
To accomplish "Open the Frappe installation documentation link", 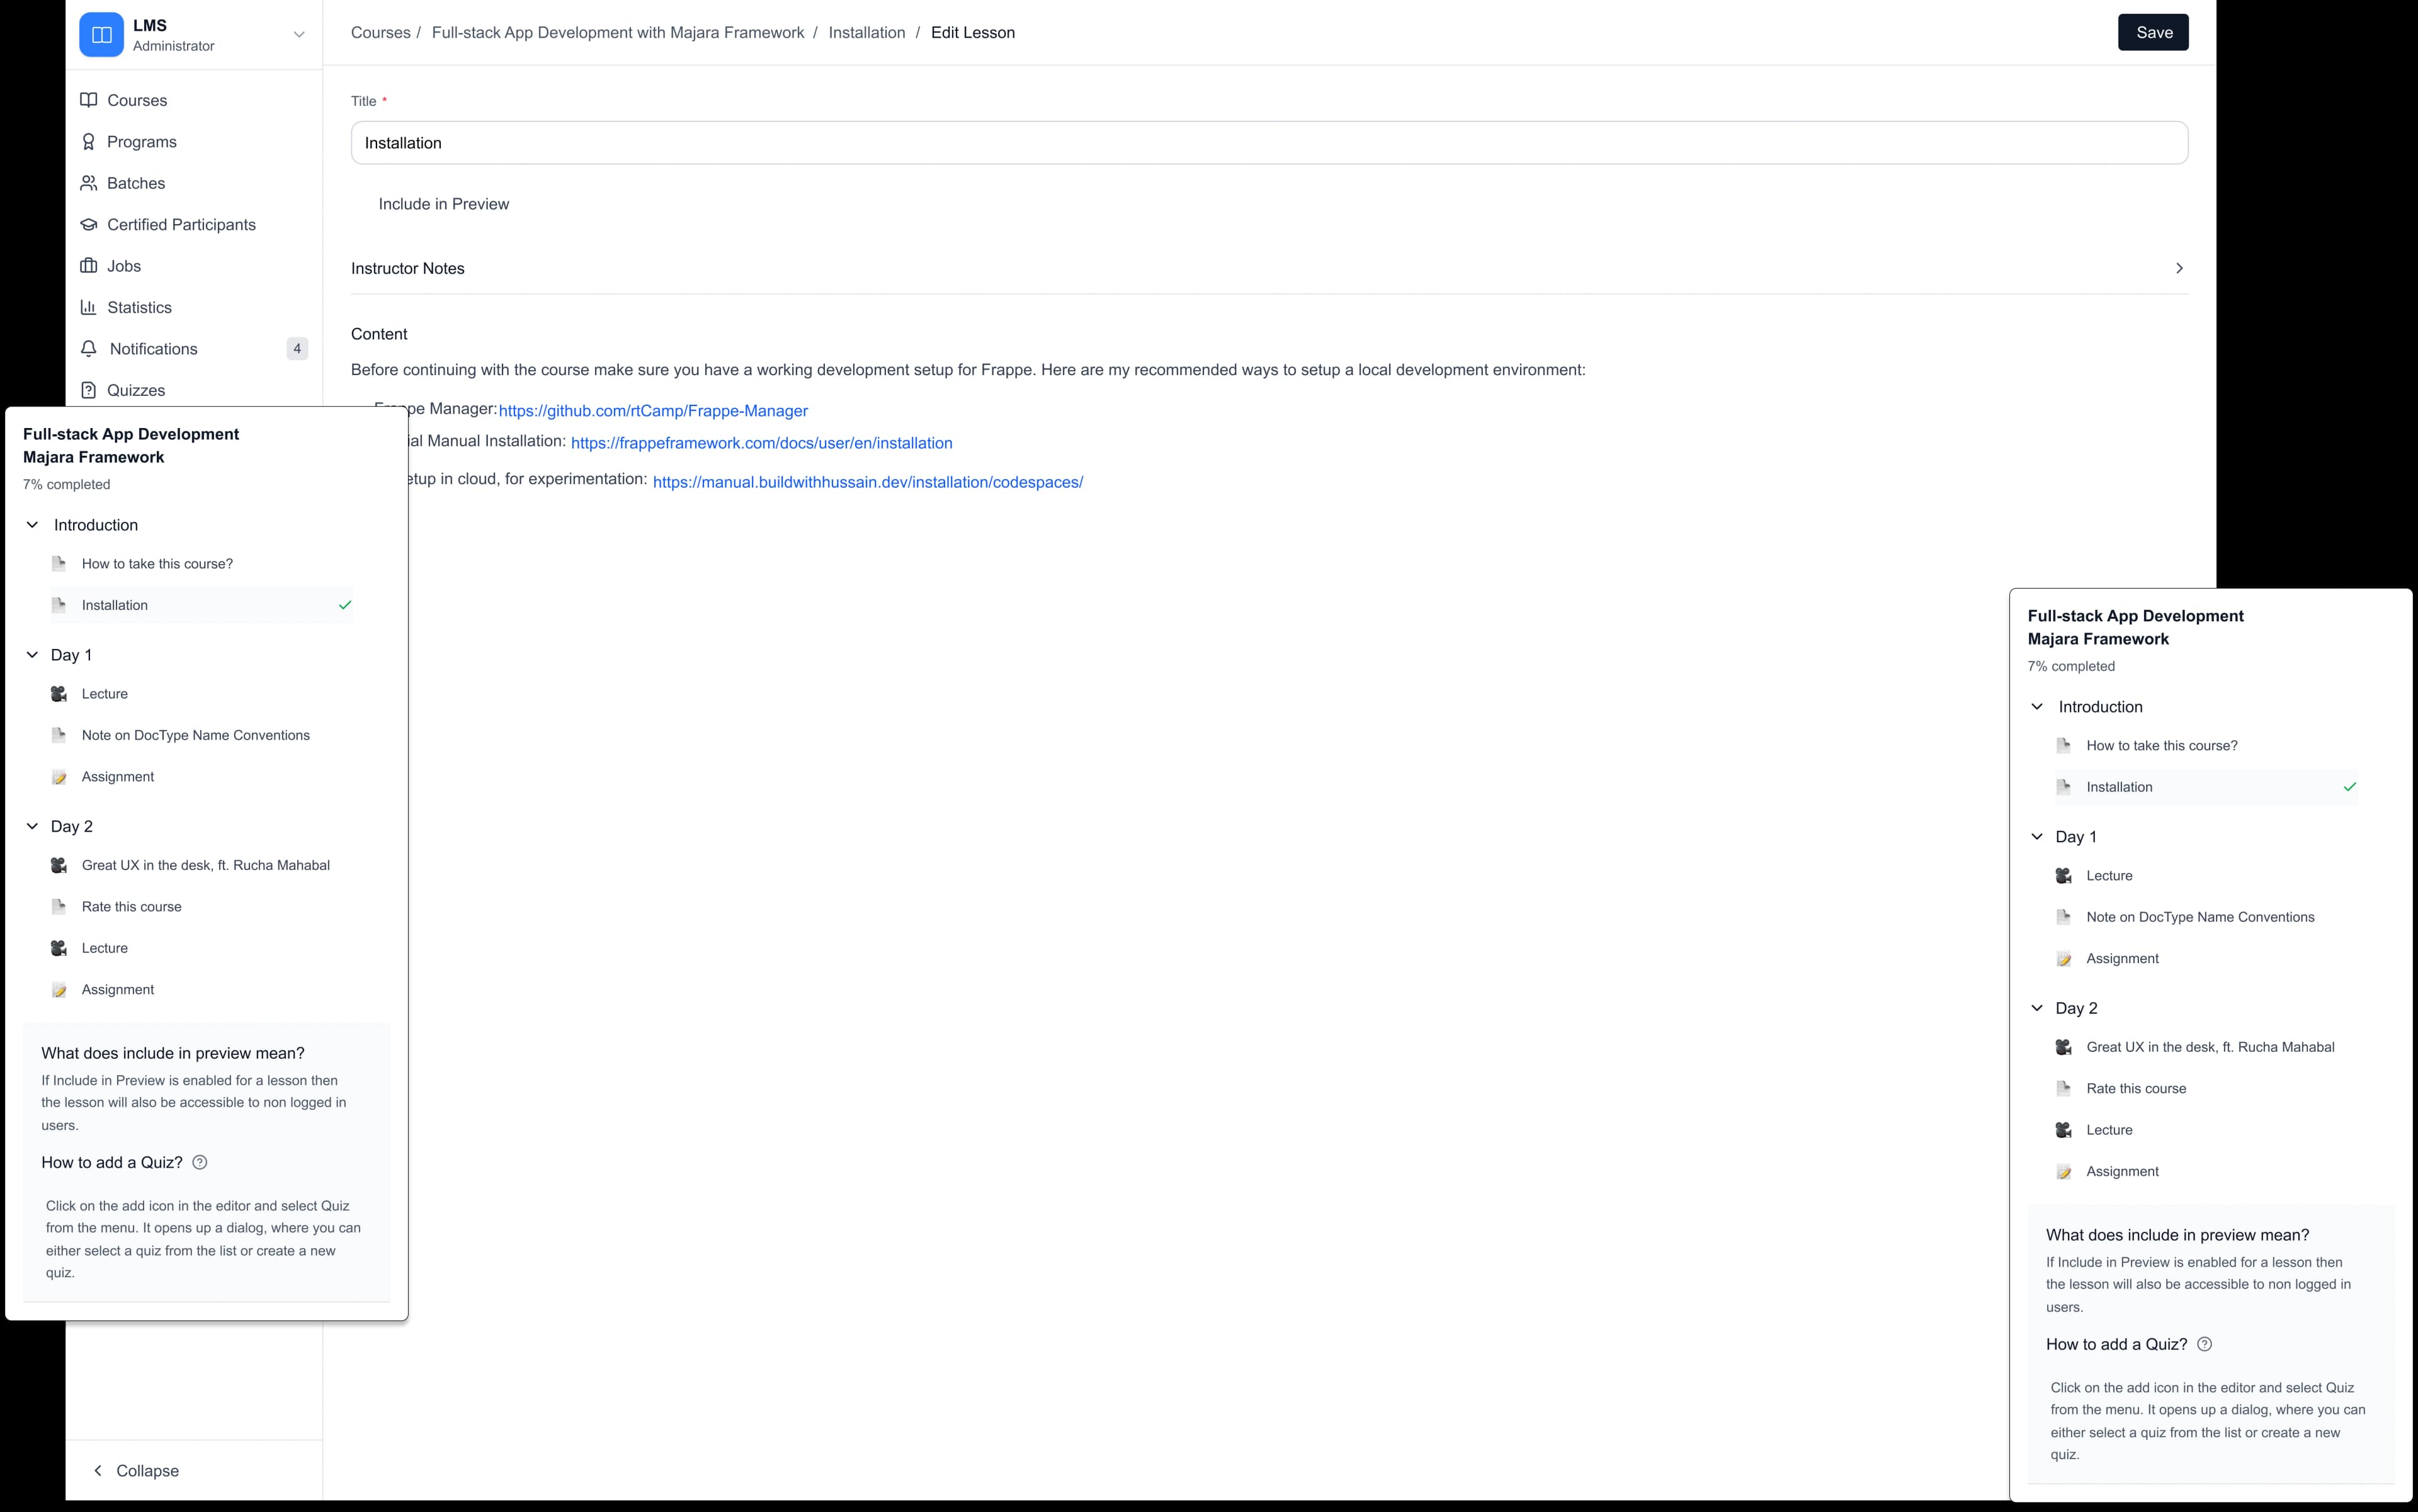I will pyautogui.click(x=761, y=443).
